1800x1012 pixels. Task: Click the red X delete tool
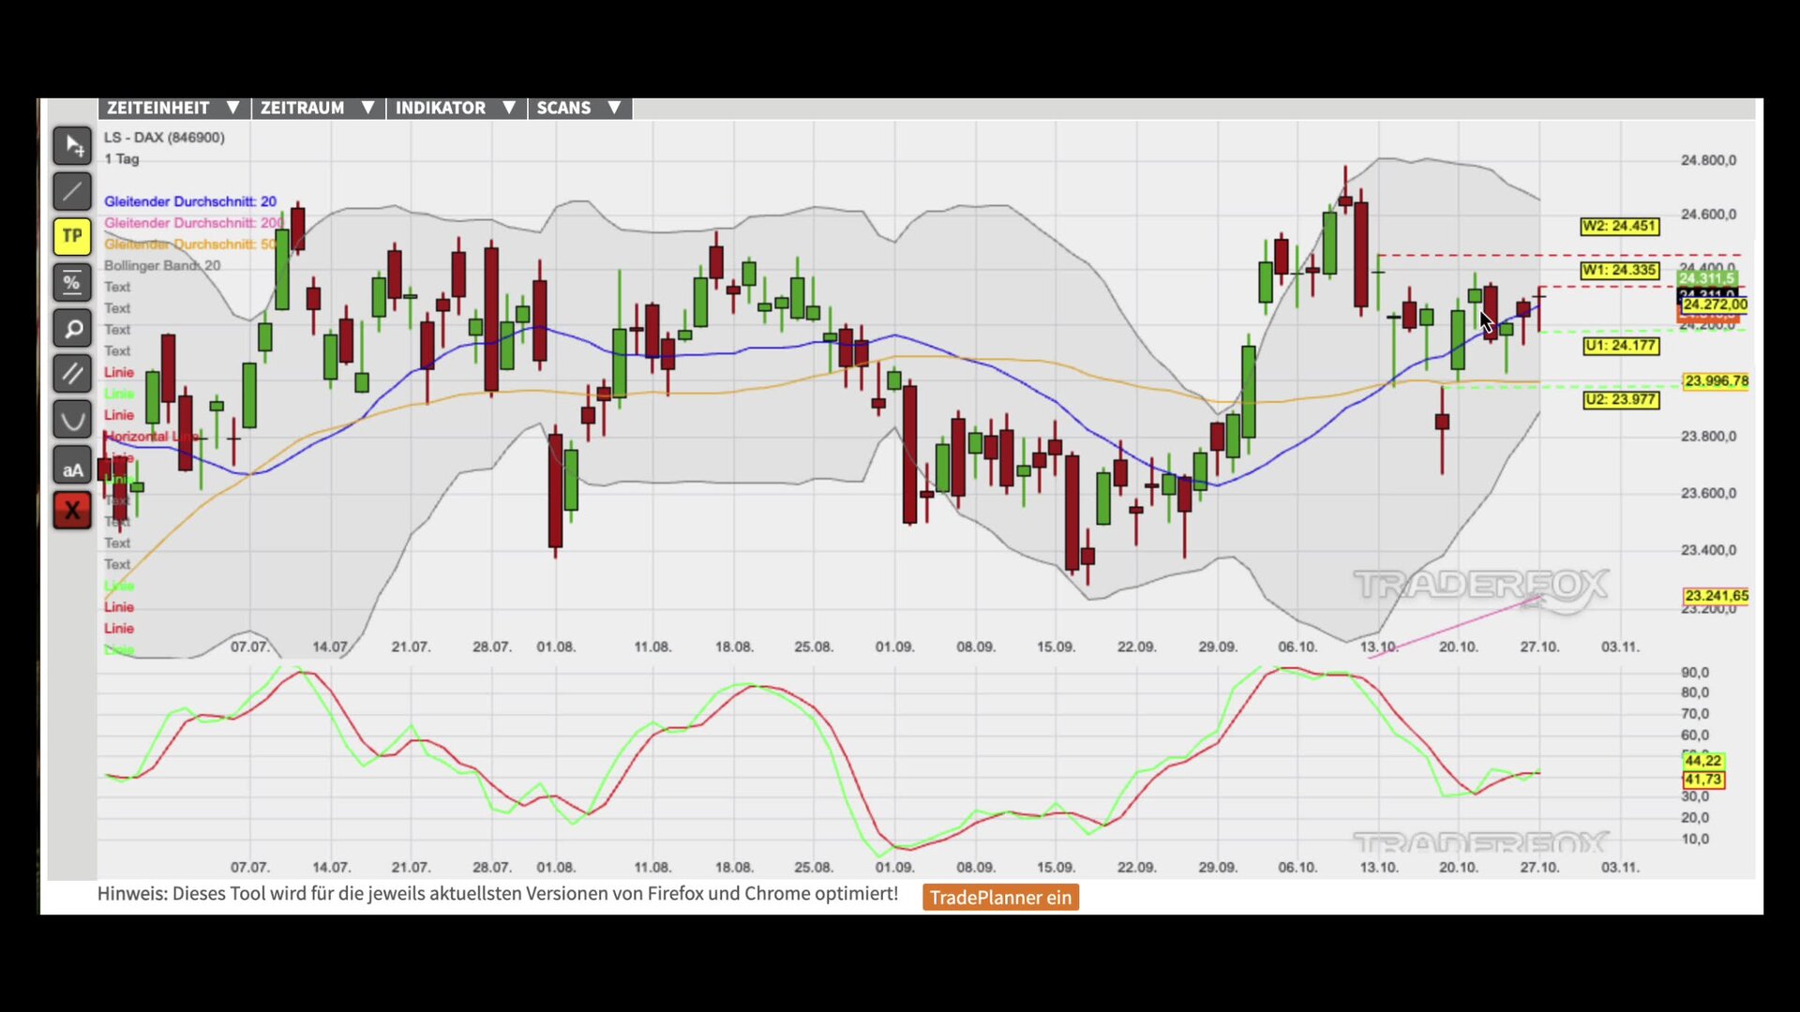[x=72, y=511]
